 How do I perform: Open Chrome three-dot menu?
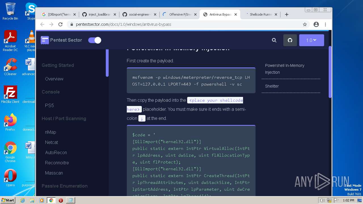(x=325, y=24)
